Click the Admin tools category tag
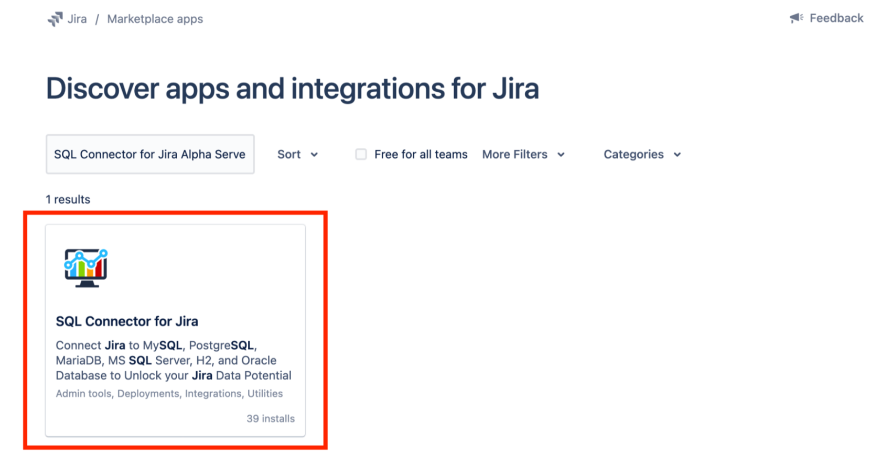This screenshot has height=475, width=881. pyautogui.click(x=83, y=393)
